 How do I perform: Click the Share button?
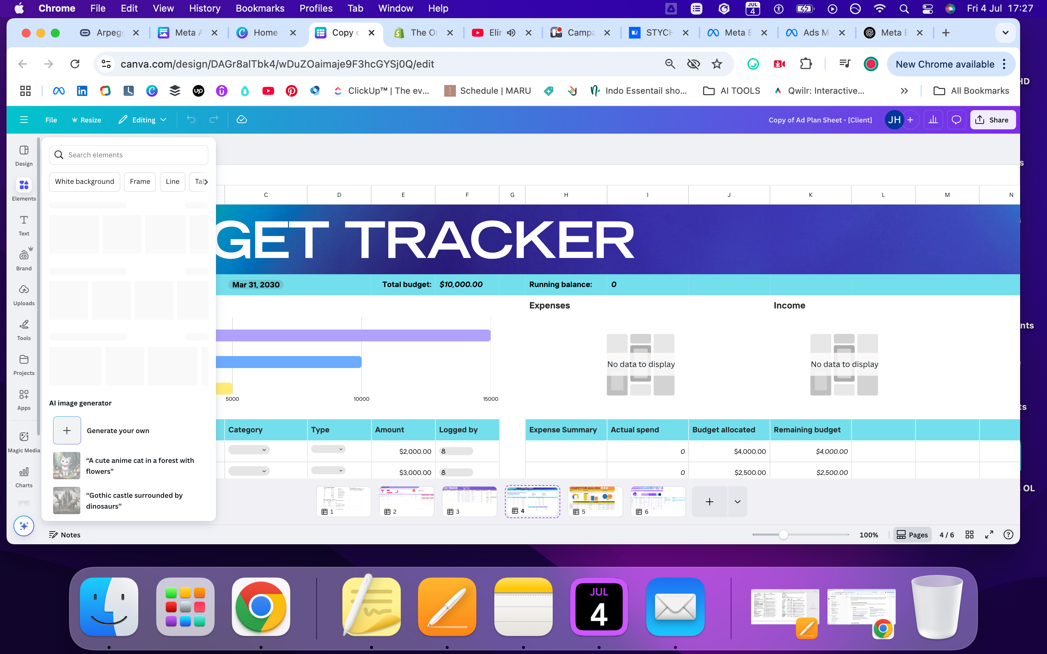992,120
